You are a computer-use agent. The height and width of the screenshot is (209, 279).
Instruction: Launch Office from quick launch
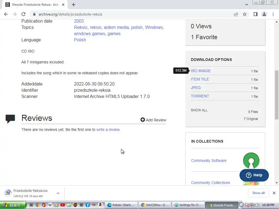click(44, 205)
